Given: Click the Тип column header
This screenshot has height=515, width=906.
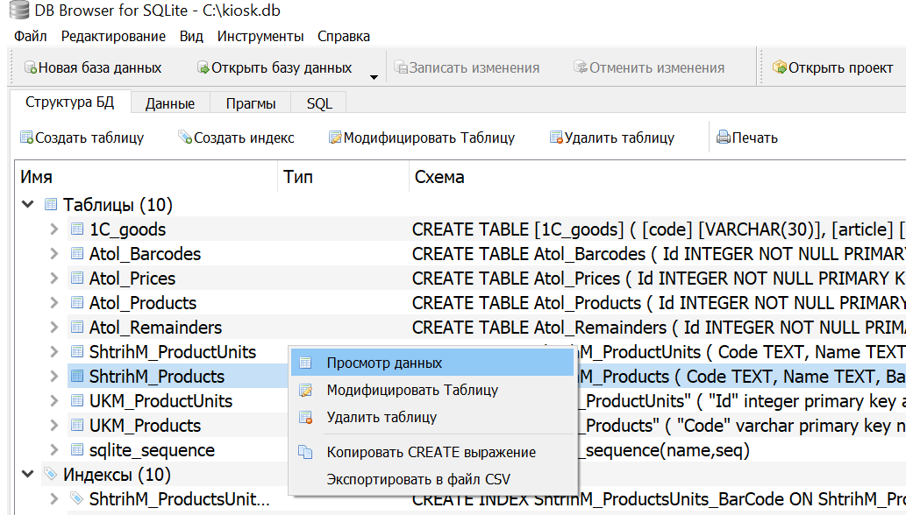Looking at the screenshot, I should point(344,176).
